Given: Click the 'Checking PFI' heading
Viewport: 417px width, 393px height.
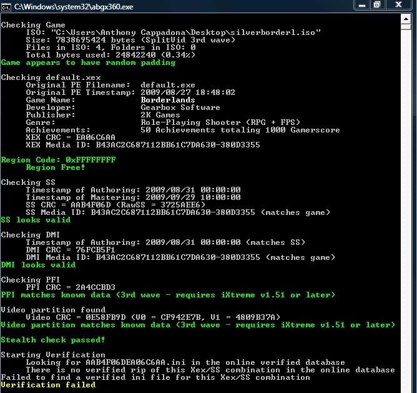Looking at the screenshot, I should click(x=31, y=280).
